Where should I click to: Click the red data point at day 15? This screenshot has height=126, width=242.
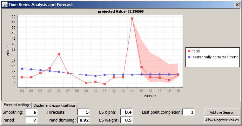click(141, 67)
